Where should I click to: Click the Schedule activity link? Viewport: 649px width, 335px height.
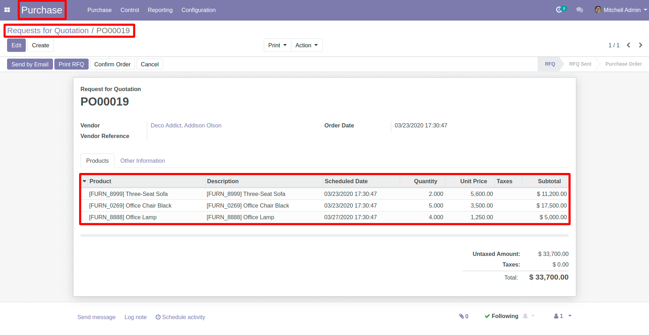[x=180, y=317]
